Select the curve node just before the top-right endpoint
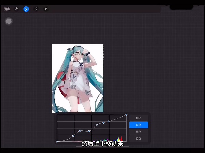The image size is (205, 153). (109, 121)
